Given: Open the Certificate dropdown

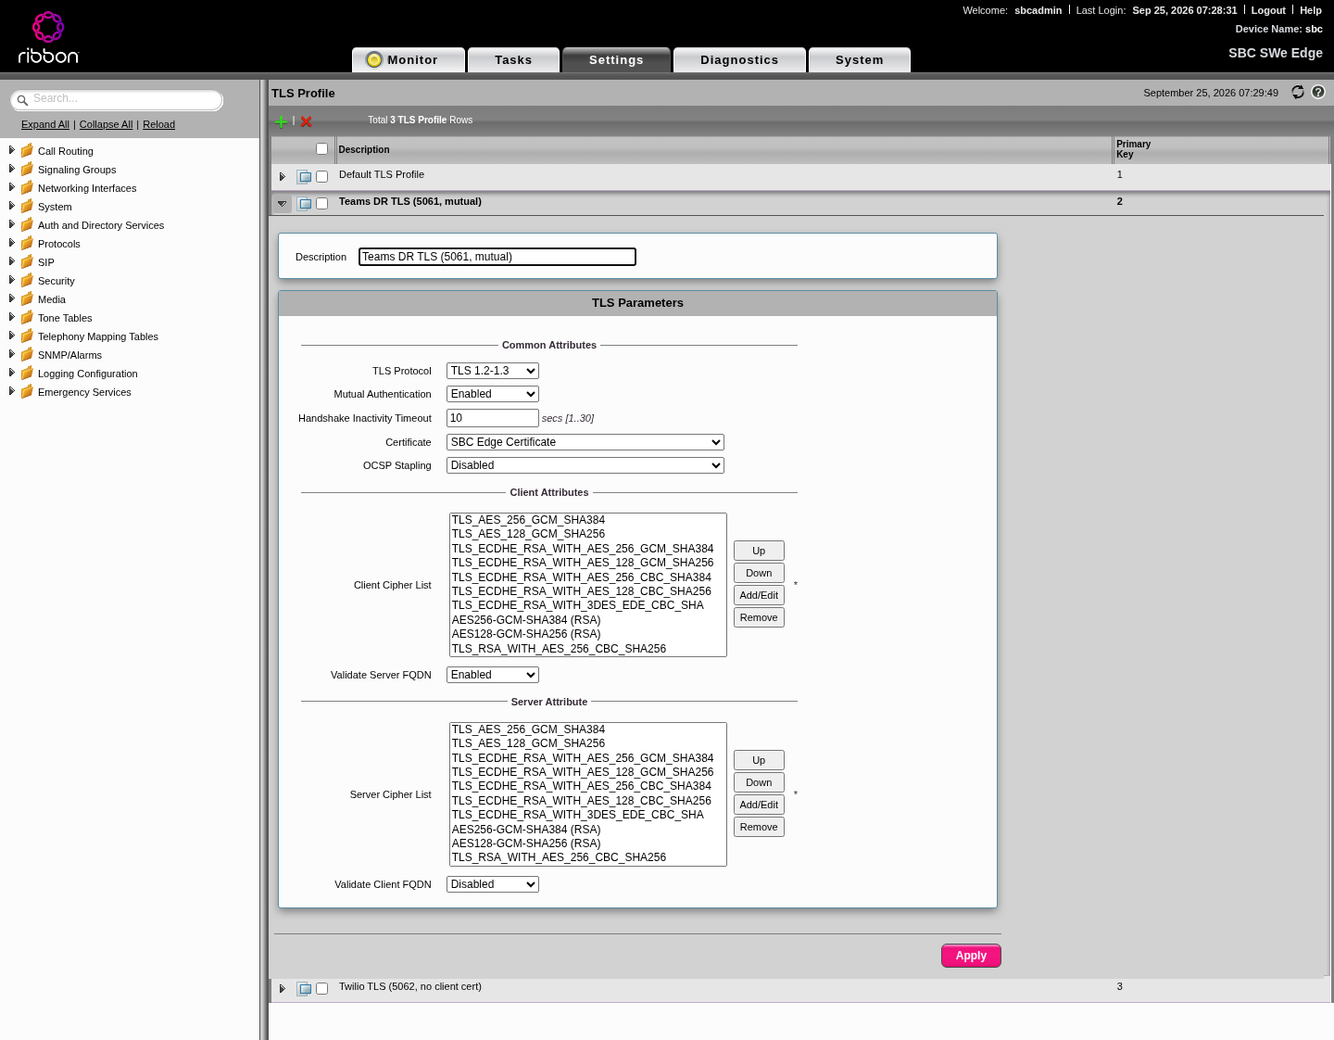Looking at the screenshot, I should click(585, 442).
